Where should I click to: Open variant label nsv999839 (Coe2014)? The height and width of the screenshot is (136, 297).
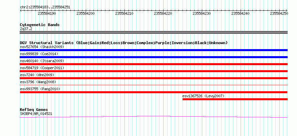(x=39, y=54)
